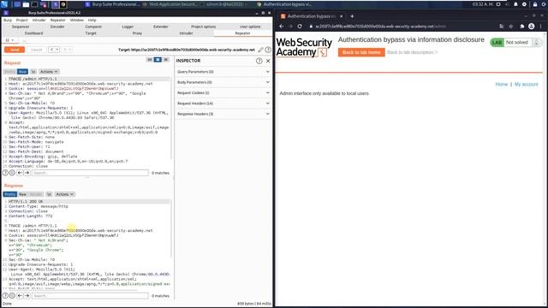
Task: Switch to the Proxy tab
Action: (x=137, y=33)
